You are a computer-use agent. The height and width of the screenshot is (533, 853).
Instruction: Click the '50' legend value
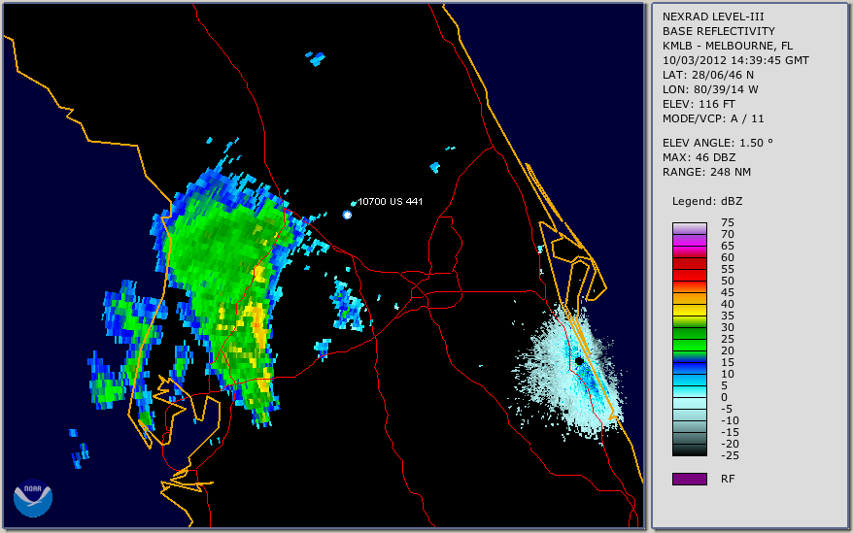pos(728,281)
